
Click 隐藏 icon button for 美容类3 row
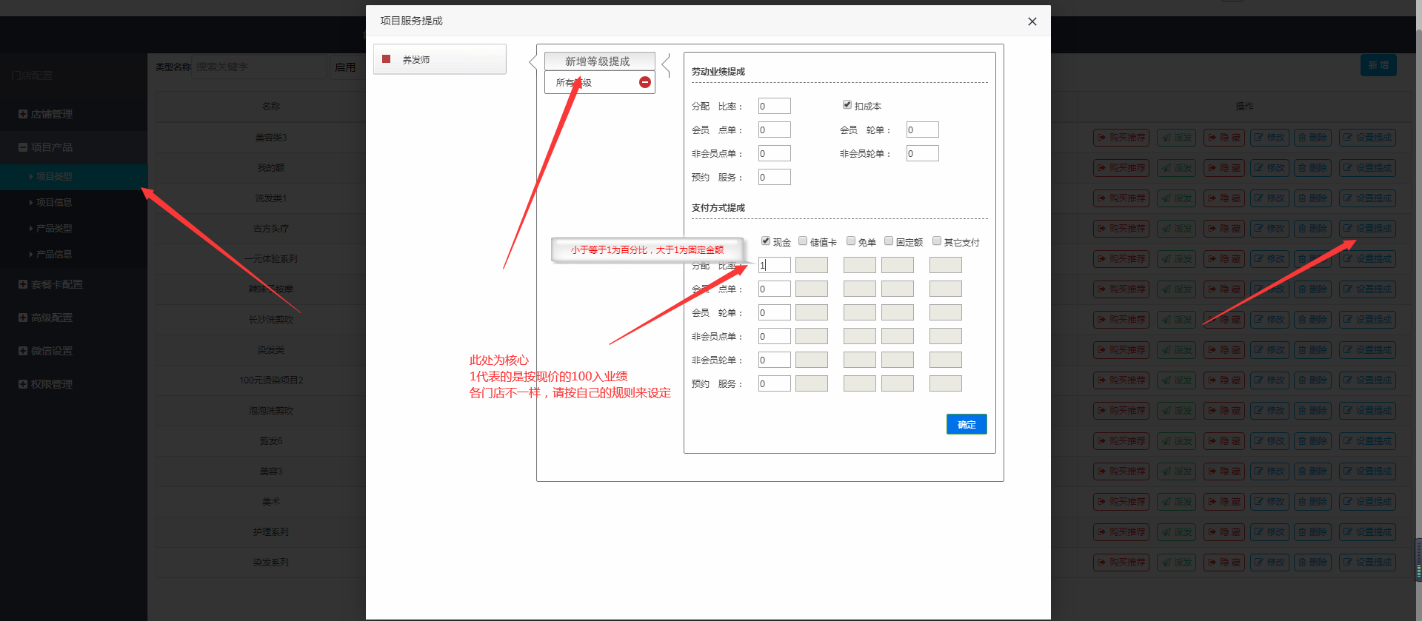click(1224, 138)
